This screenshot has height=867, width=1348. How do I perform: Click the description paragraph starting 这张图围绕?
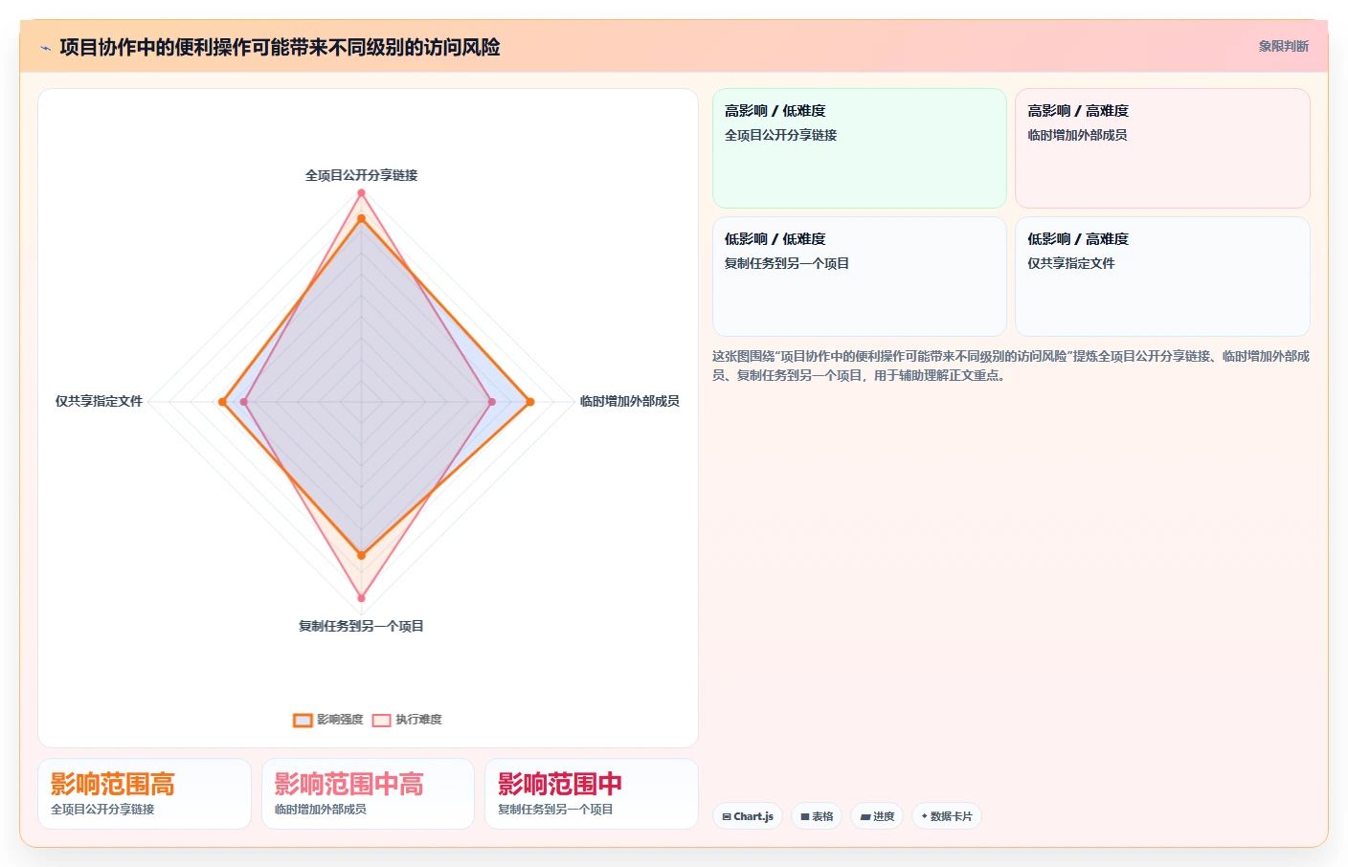1010,366
